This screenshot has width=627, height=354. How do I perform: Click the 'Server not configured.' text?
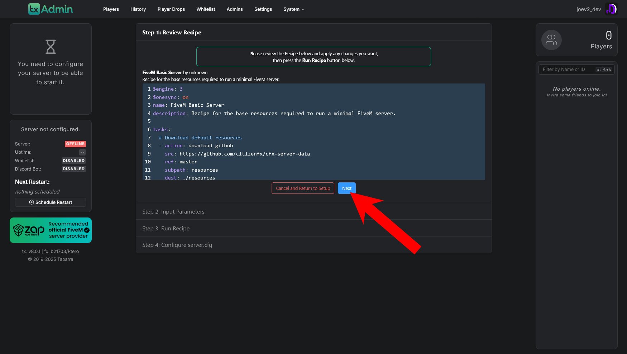click(51, 129)
